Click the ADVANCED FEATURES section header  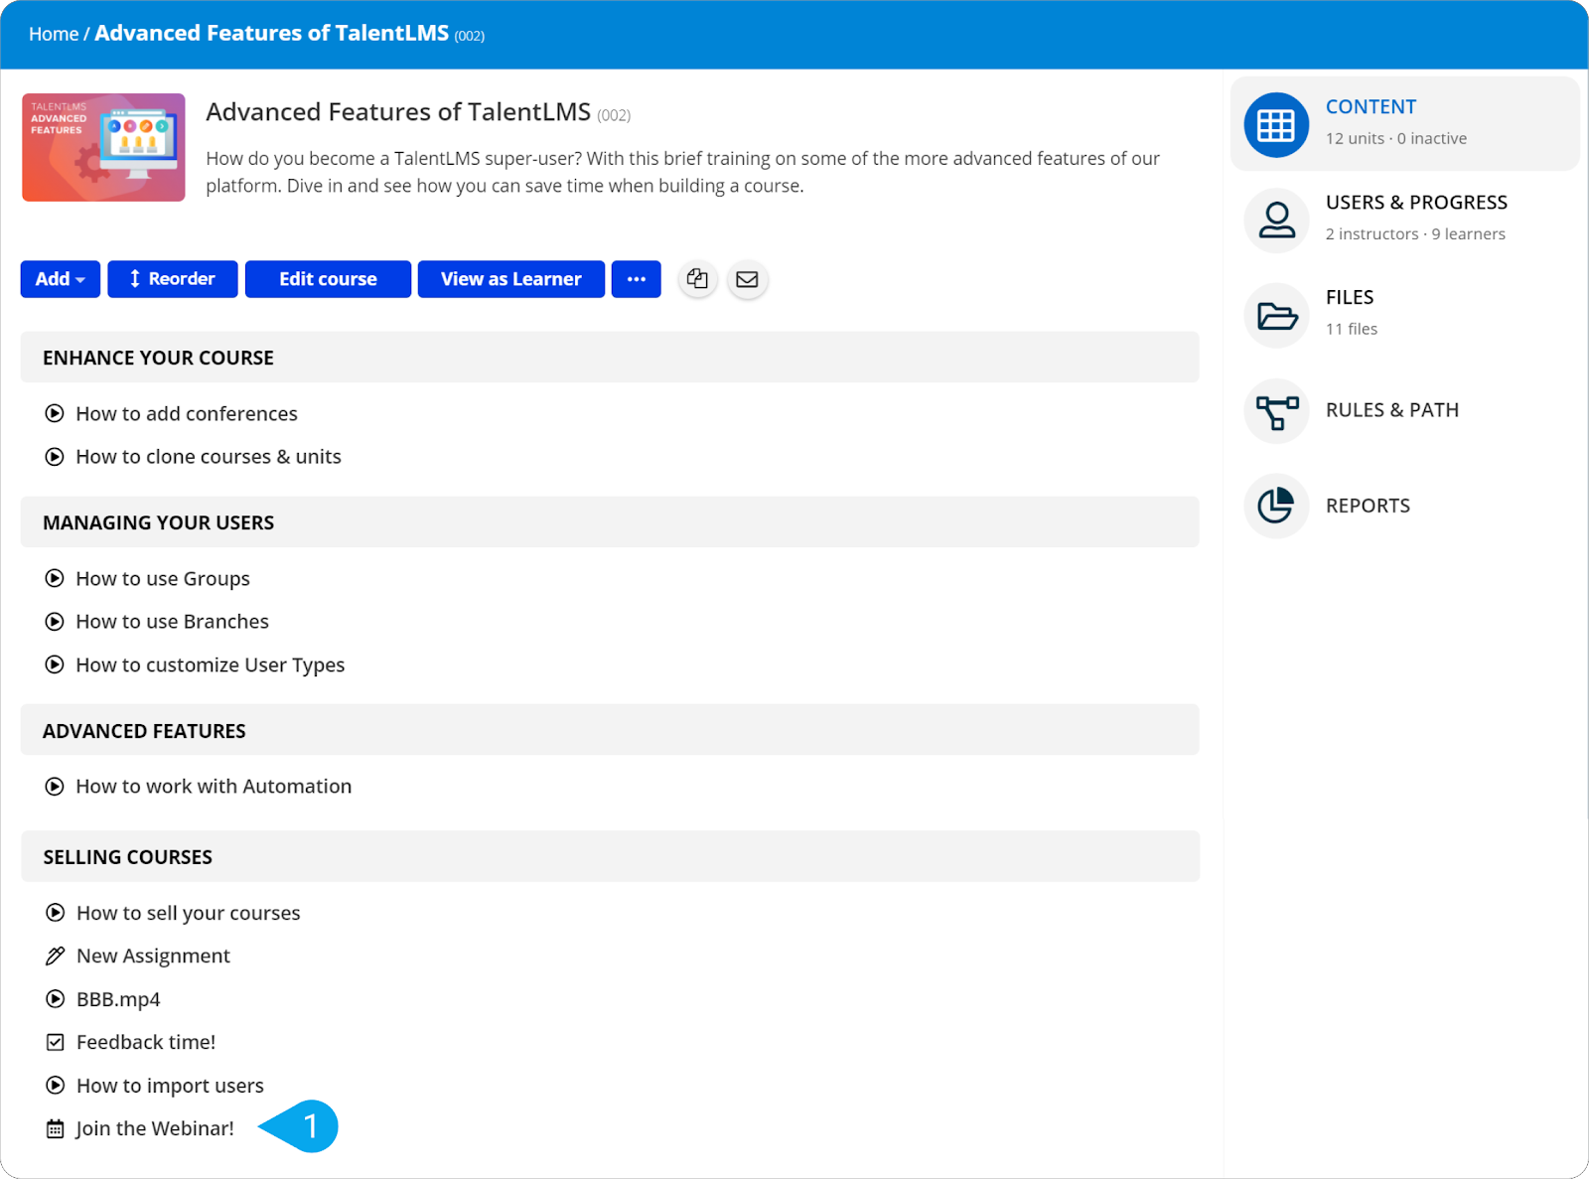coord(610,731)
